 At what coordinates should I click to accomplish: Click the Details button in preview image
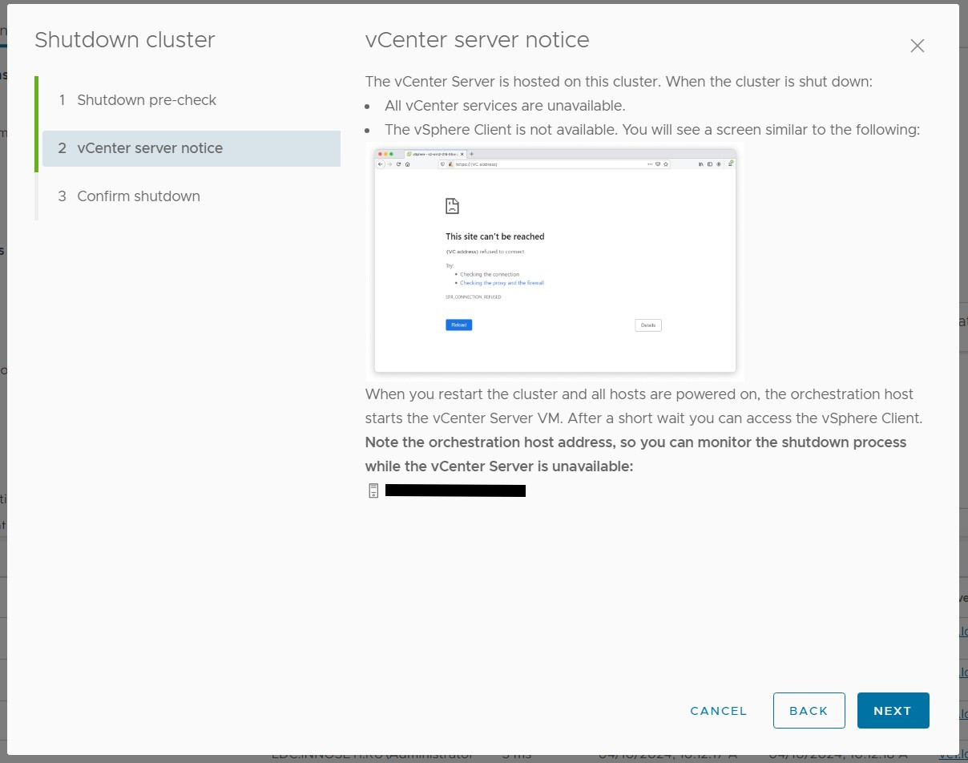tap(647, 325)
